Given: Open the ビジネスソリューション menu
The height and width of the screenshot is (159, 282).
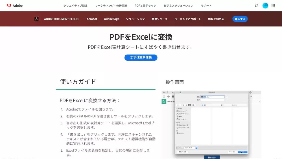Looking at the screenshot, I should (x=178, y=6).
